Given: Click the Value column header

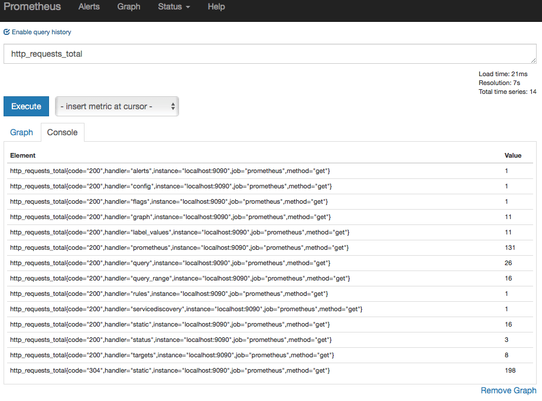Looking at the screenshot, I should [512, 155].
